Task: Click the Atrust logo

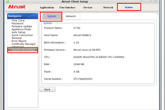Action: 17,7
